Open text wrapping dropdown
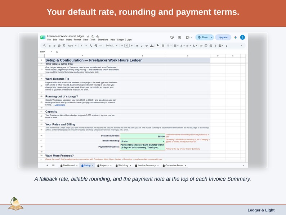 [188, 46]
